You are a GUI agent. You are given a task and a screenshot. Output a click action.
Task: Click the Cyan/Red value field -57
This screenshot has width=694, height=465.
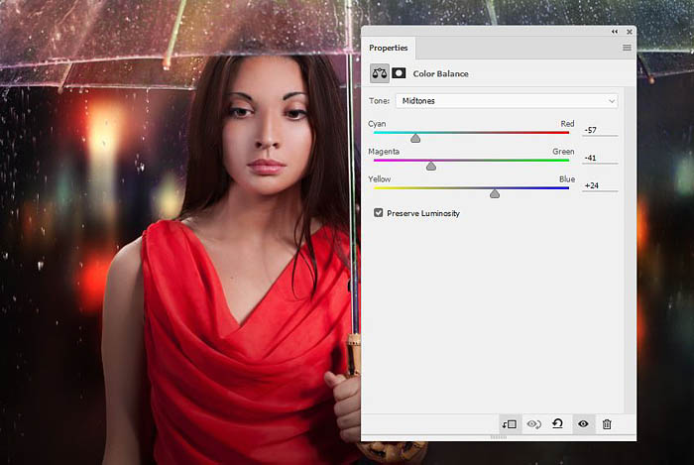tap(600, 130)
